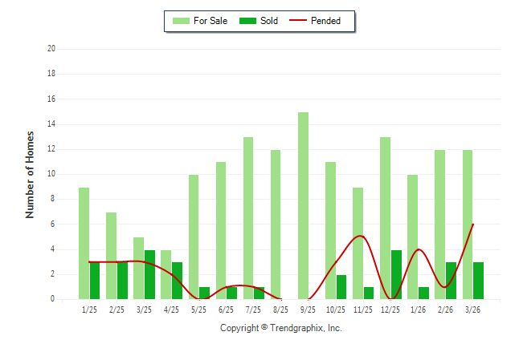This screenshot has width=519, height=348.
Task: Click the Sold bar for 3/25
Action: (x=149, y=274)
